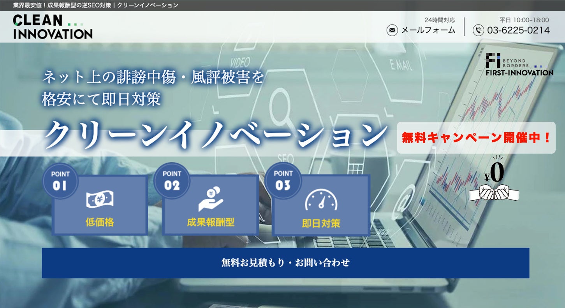Click the Clean Innovation logo
Image resolution: width=565 pixels, height=308 pixels.
(x=53, y=26)
